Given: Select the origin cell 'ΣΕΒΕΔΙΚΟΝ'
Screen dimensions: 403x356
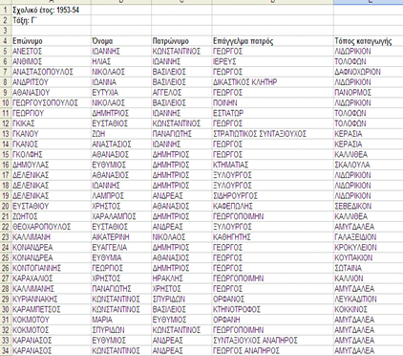Looking at the screenshot, I should [x=368, y=206].
